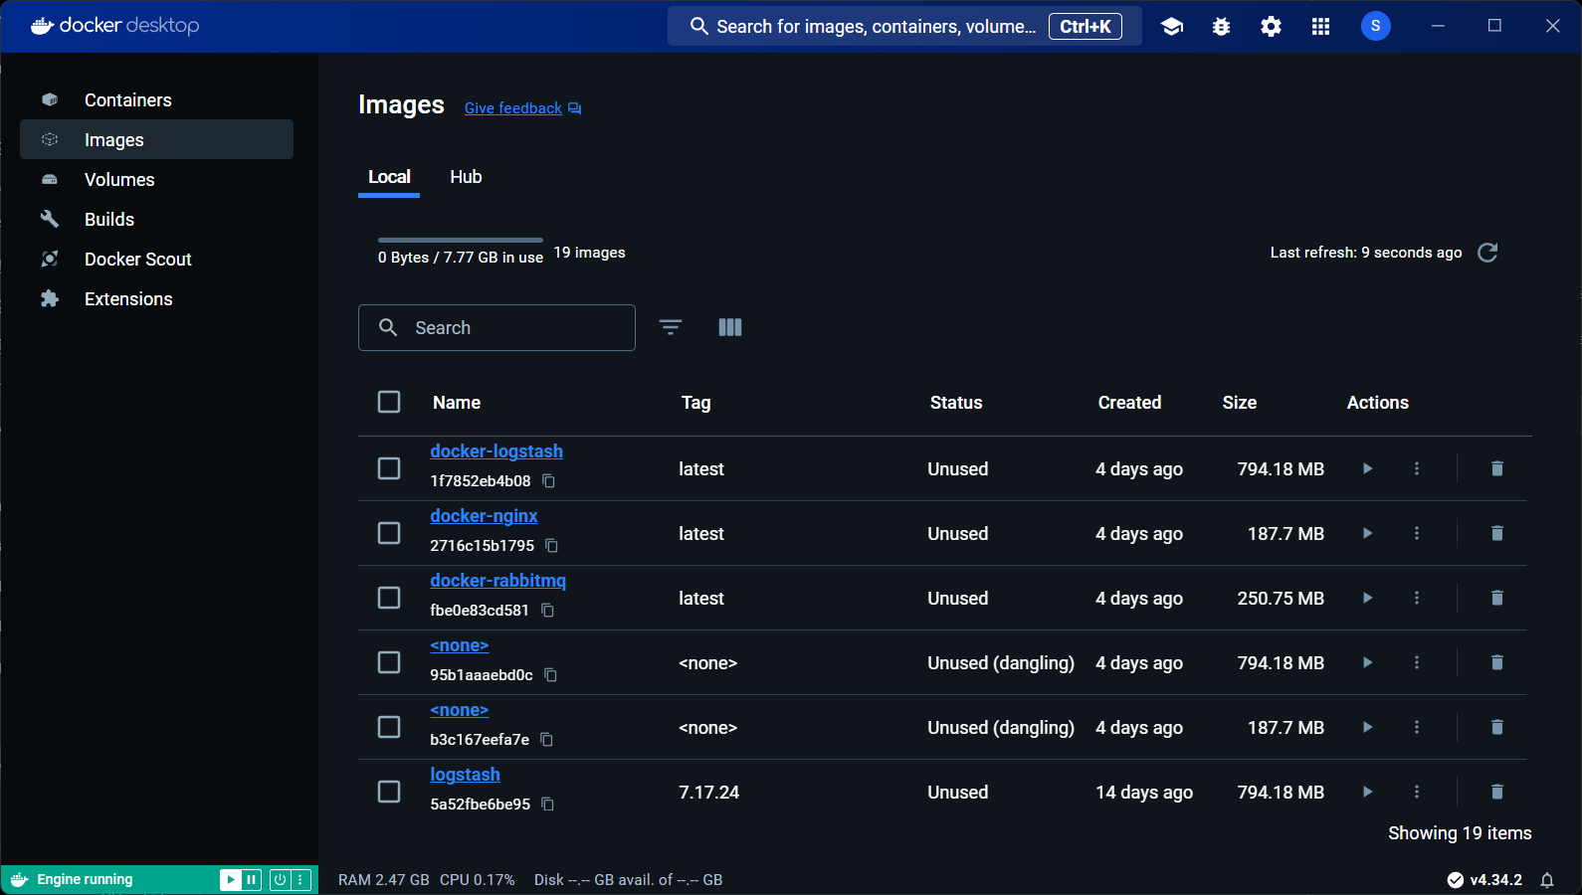This screenshot has width=1582, height=895.
Task: Check the docker-nginx row checkbox
Action: 389,533
